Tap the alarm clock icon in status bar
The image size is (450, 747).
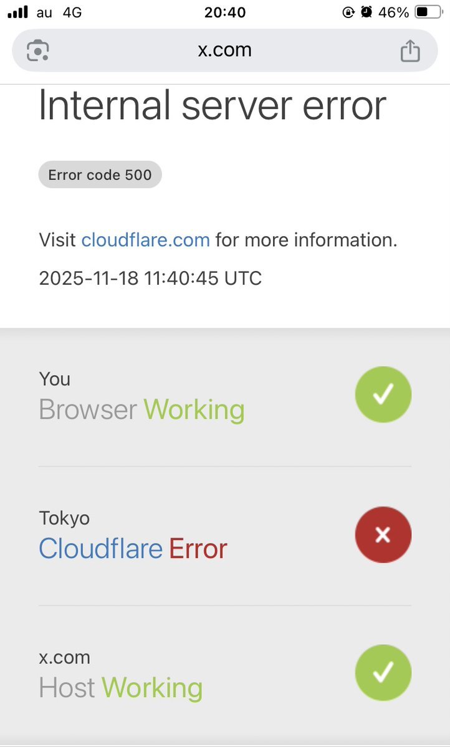pyautogui.click(x=366, y=11)
